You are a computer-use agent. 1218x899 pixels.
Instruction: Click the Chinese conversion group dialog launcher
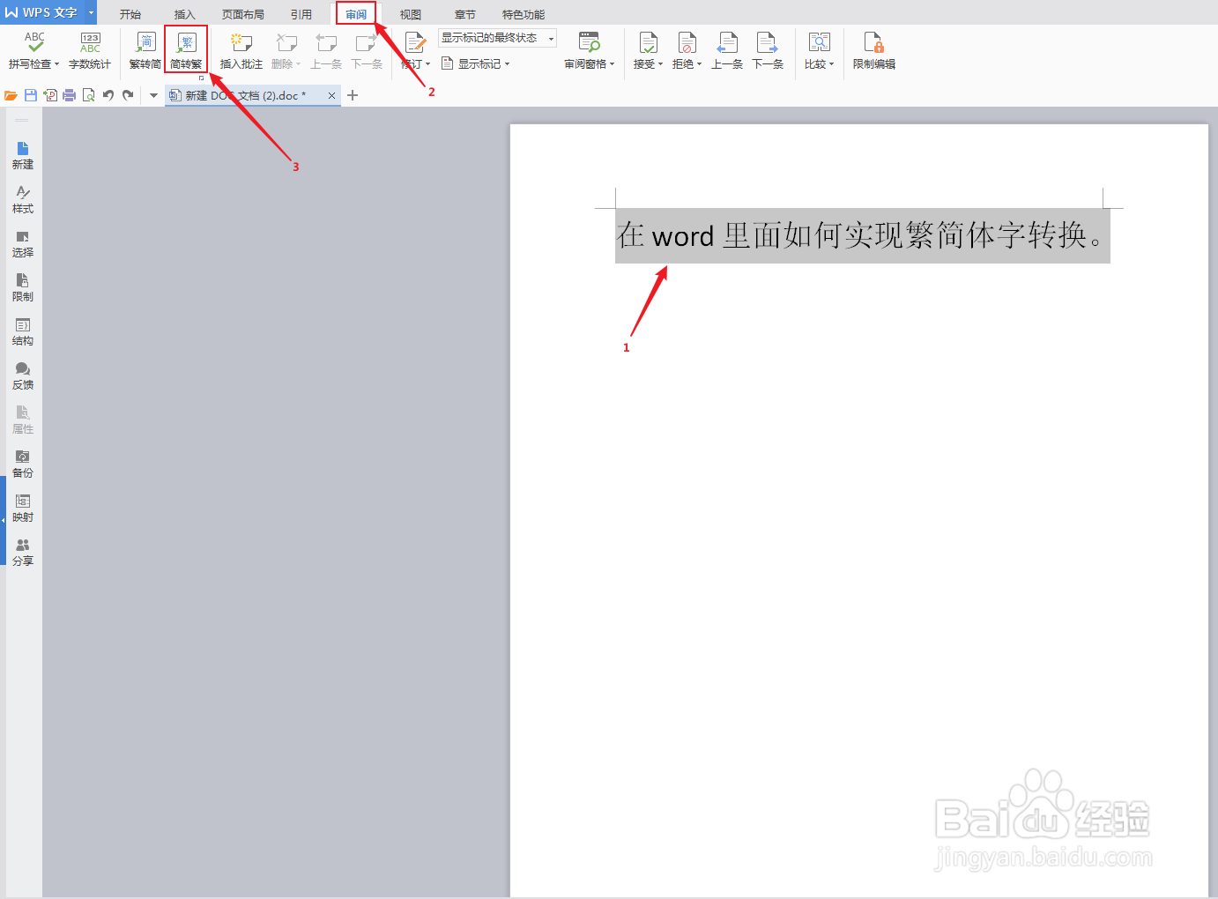pos(201,78)
